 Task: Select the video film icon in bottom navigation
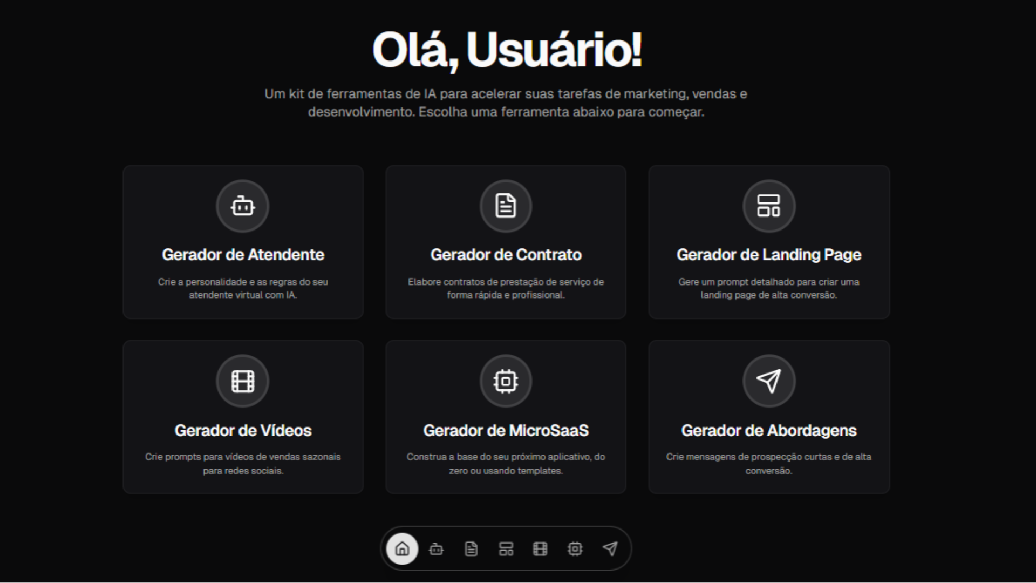coord(540,548)
